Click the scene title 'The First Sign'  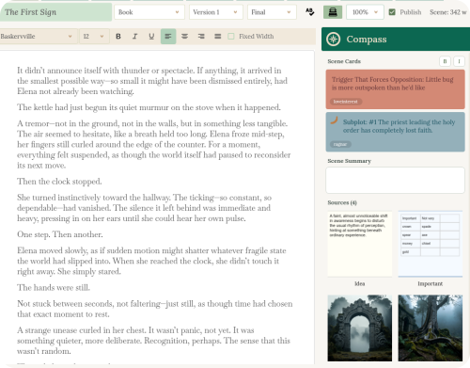coord(55,12)
